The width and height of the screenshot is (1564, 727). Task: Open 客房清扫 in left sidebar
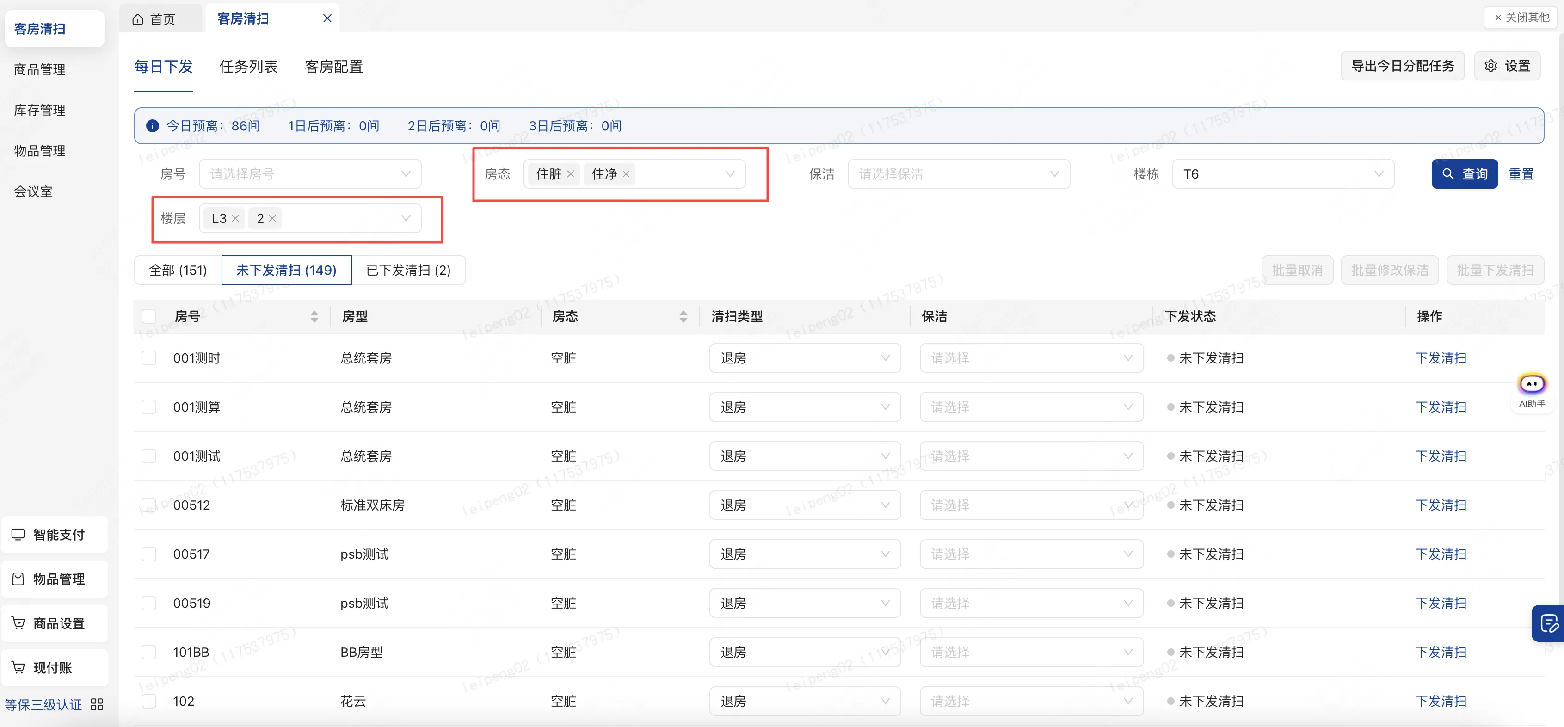54,29
